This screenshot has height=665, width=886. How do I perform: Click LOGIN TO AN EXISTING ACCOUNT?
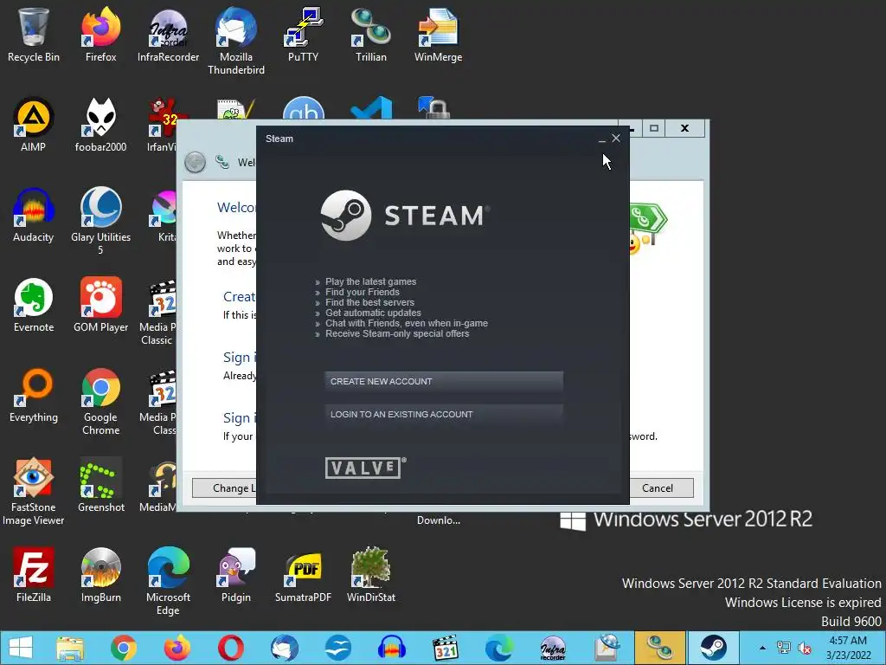pos(444,415)
